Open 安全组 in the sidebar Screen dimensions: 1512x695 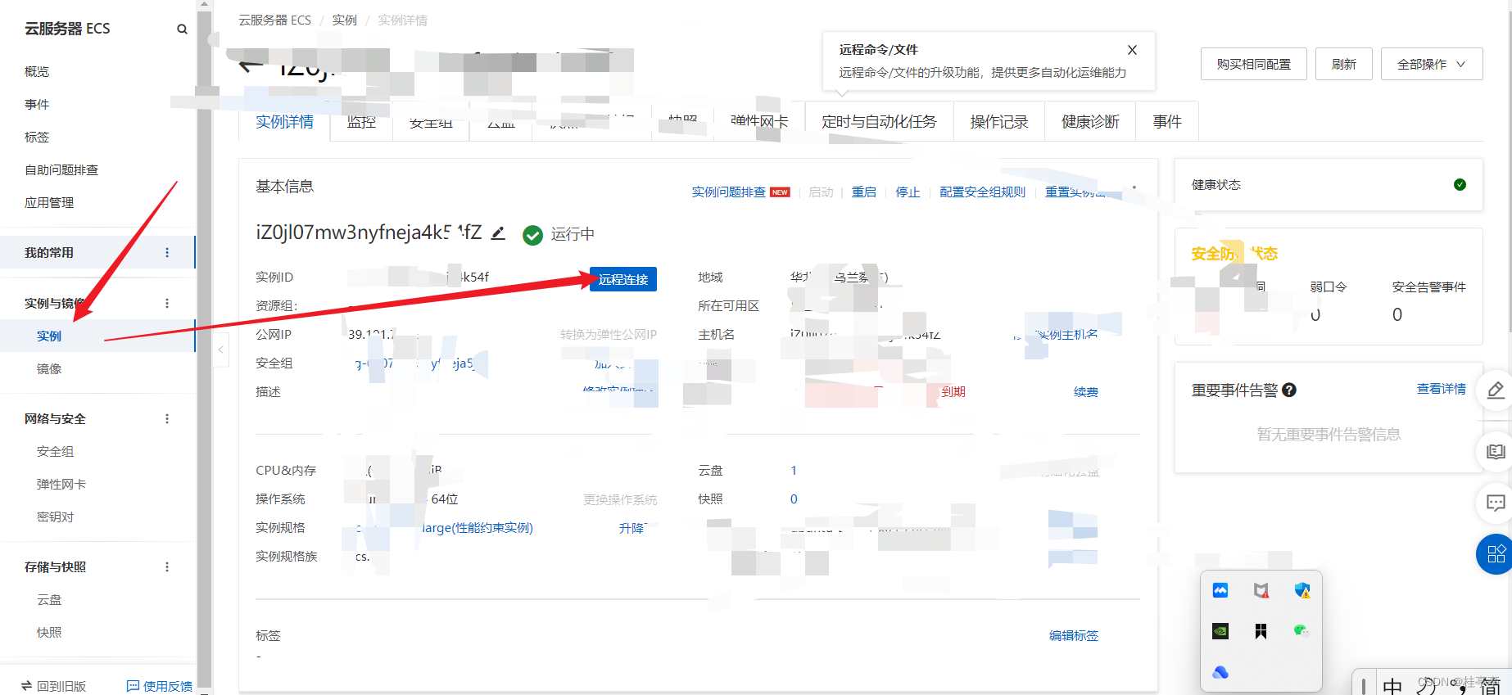tap(55, 452)
